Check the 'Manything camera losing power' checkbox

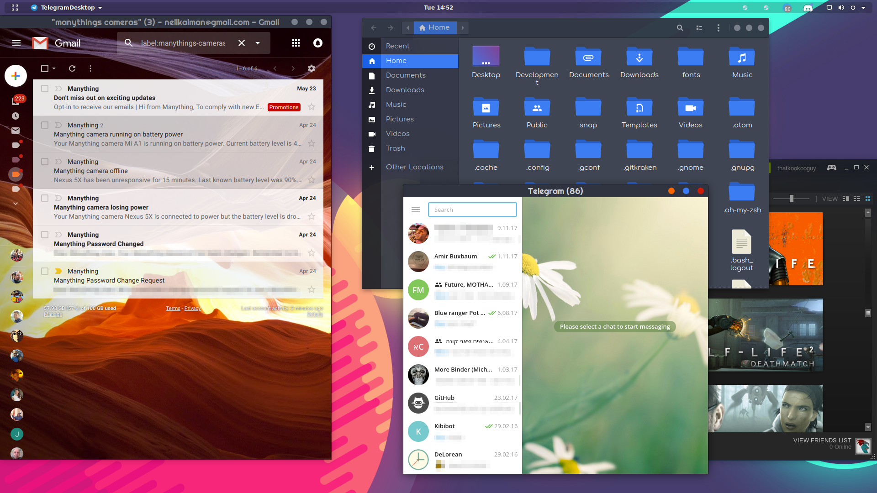[x=45, y=198]
